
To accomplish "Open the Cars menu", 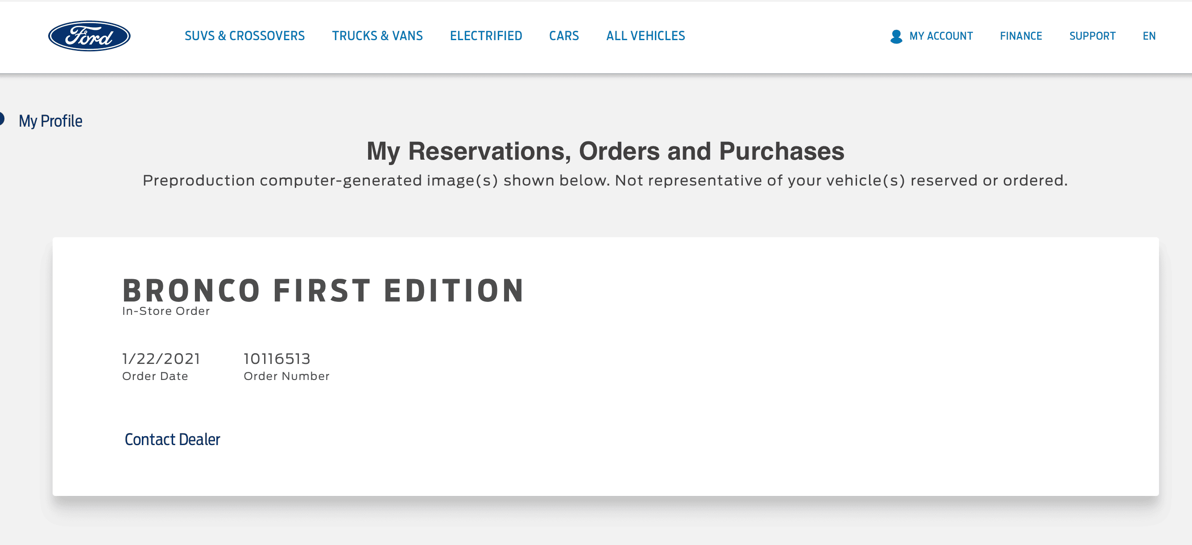I will tap(563, 36).
